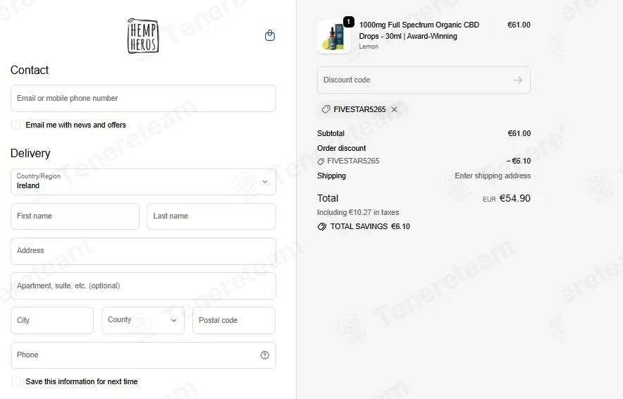Click the item quantity badge

pyautogui.click(x=348, y=22)
